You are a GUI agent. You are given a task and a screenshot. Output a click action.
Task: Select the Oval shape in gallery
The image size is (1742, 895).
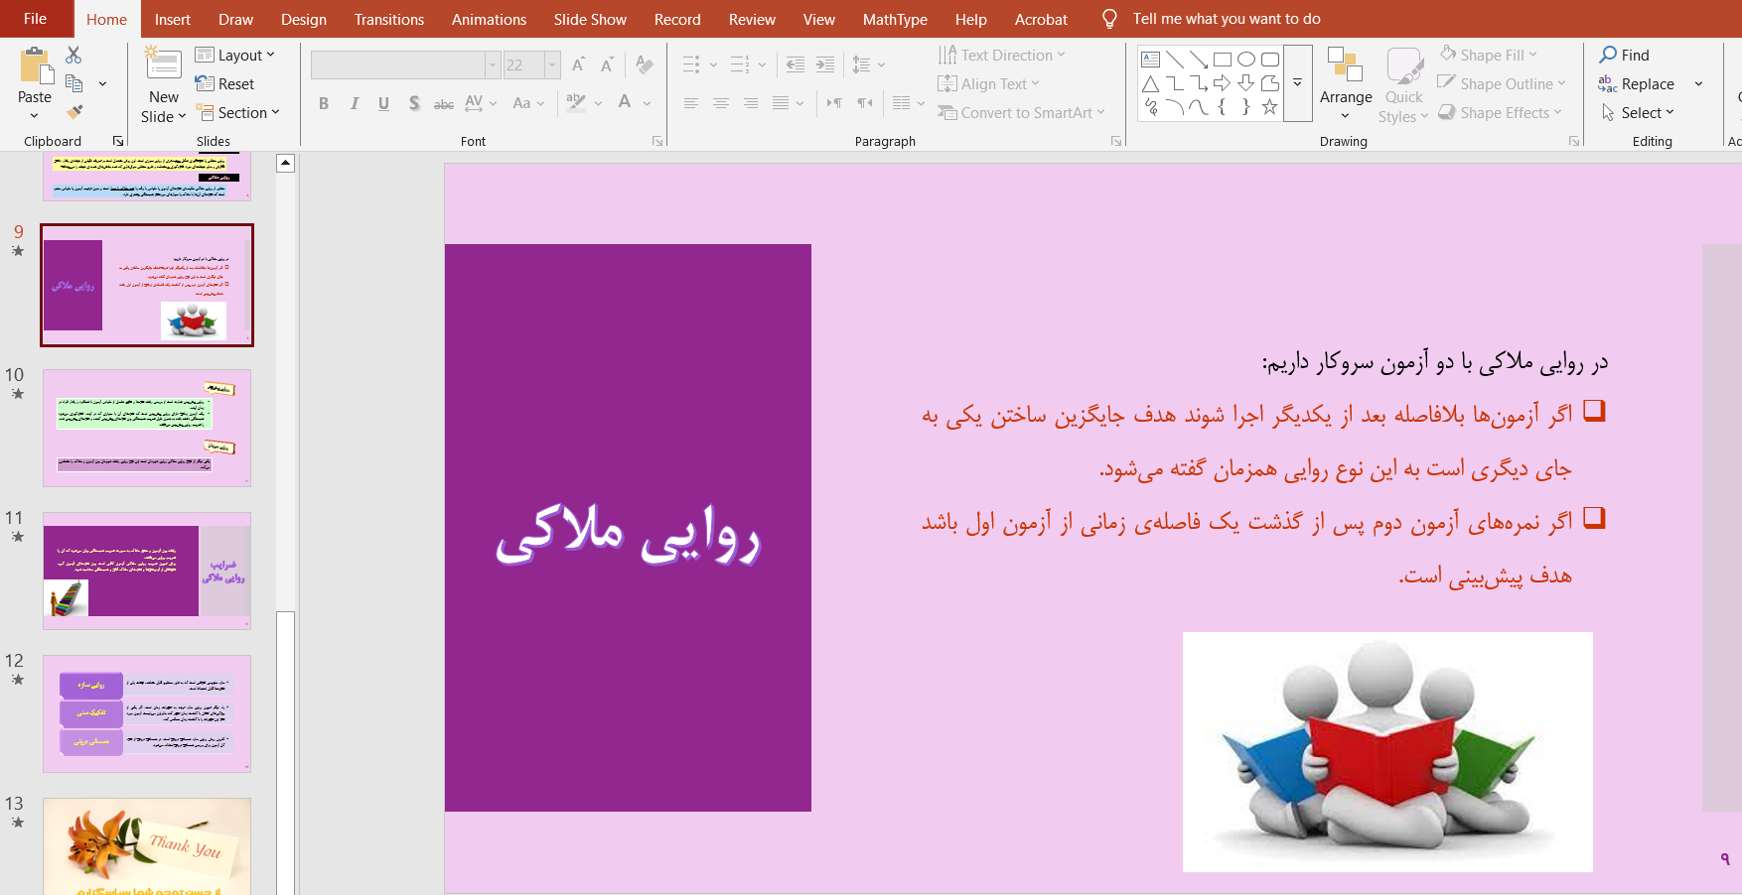1245,60
